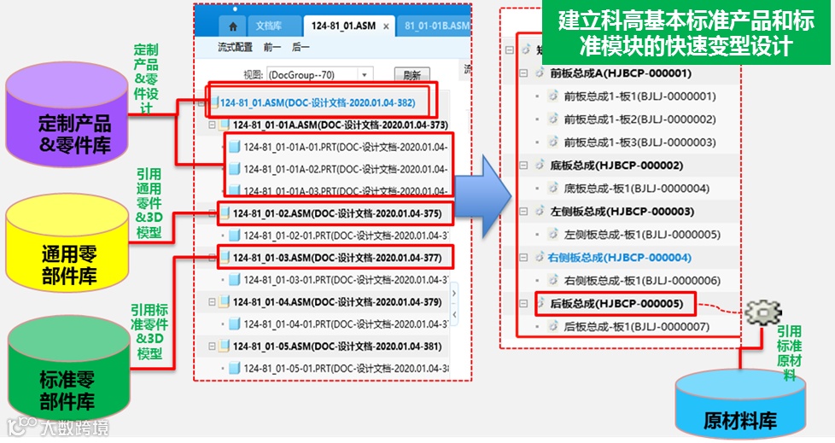Collapse the 124-81_01-04.ASM node

coord(212,302)
